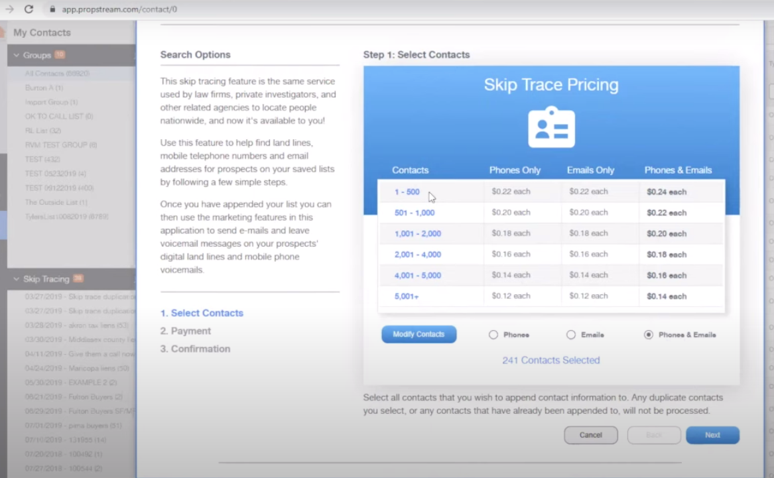Screen dimensions: 774x478
Task: Select the Phones & Emails radio button
Action: tap(648, 334)
